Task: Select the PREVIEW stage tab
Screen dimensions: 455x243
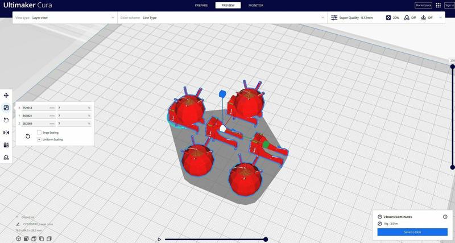Action: pos(228,5)
